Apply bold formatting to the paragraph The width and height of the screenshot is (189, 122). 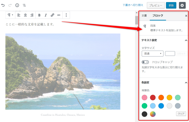tap(39, 15)
